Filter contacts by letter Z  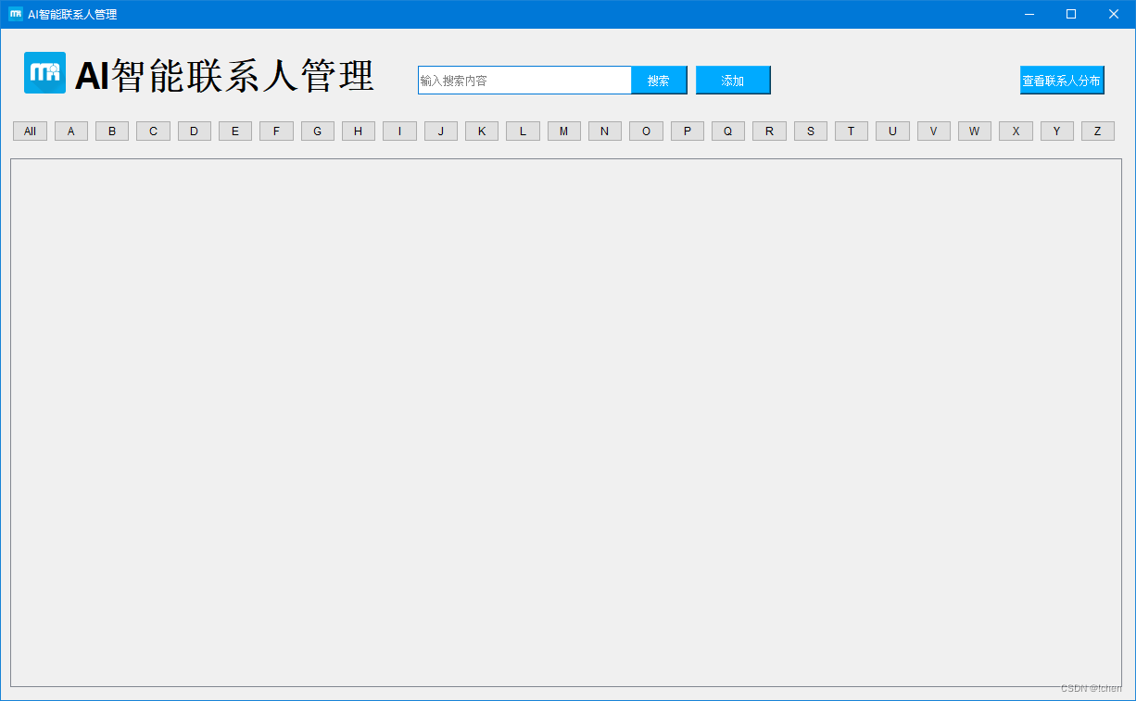[1098, 131]
